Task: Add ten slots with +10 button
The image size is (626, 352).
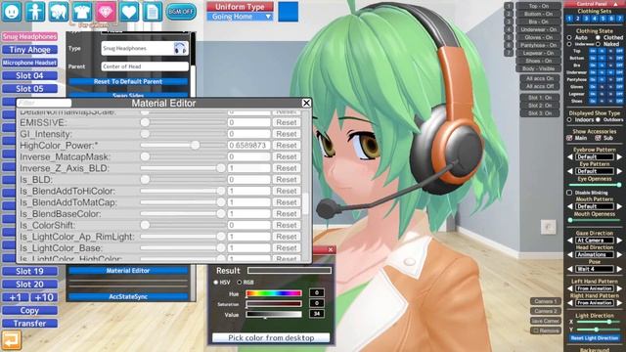Action: tap(44, 297)
